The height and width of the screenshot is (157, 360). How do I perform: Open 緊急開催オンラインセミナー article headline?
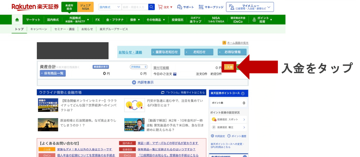coord(88,105)
